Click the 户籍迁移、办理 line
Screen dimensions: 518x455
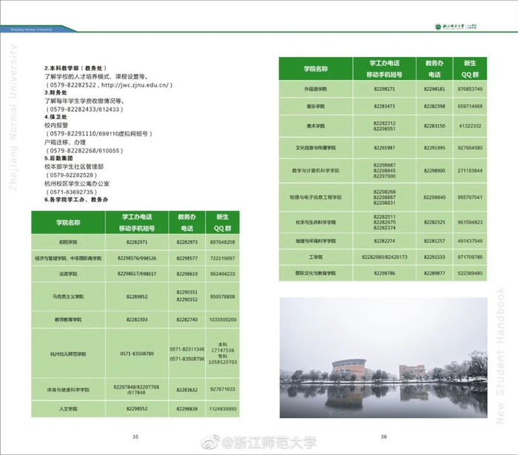65,142
